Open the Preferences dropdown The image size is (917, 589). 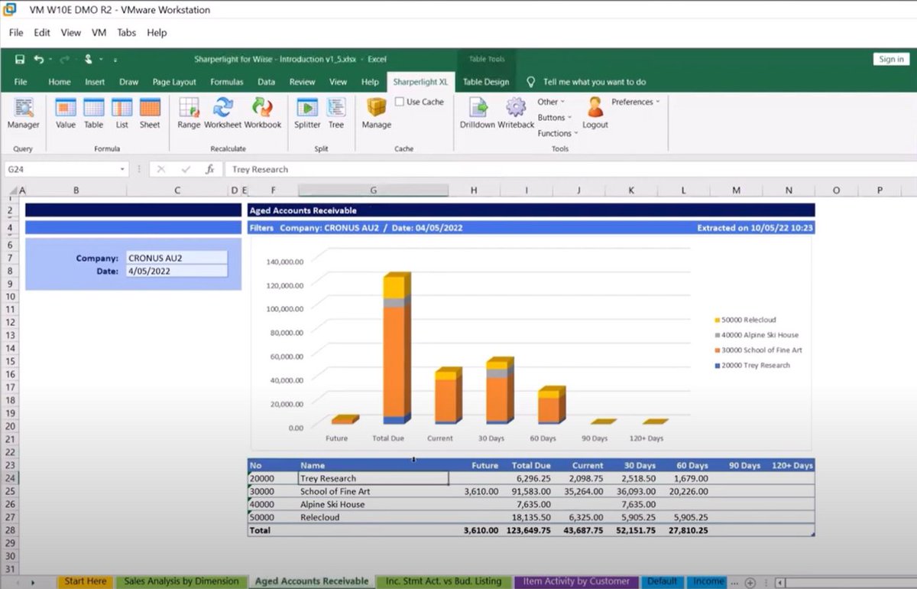pos(636,102)
